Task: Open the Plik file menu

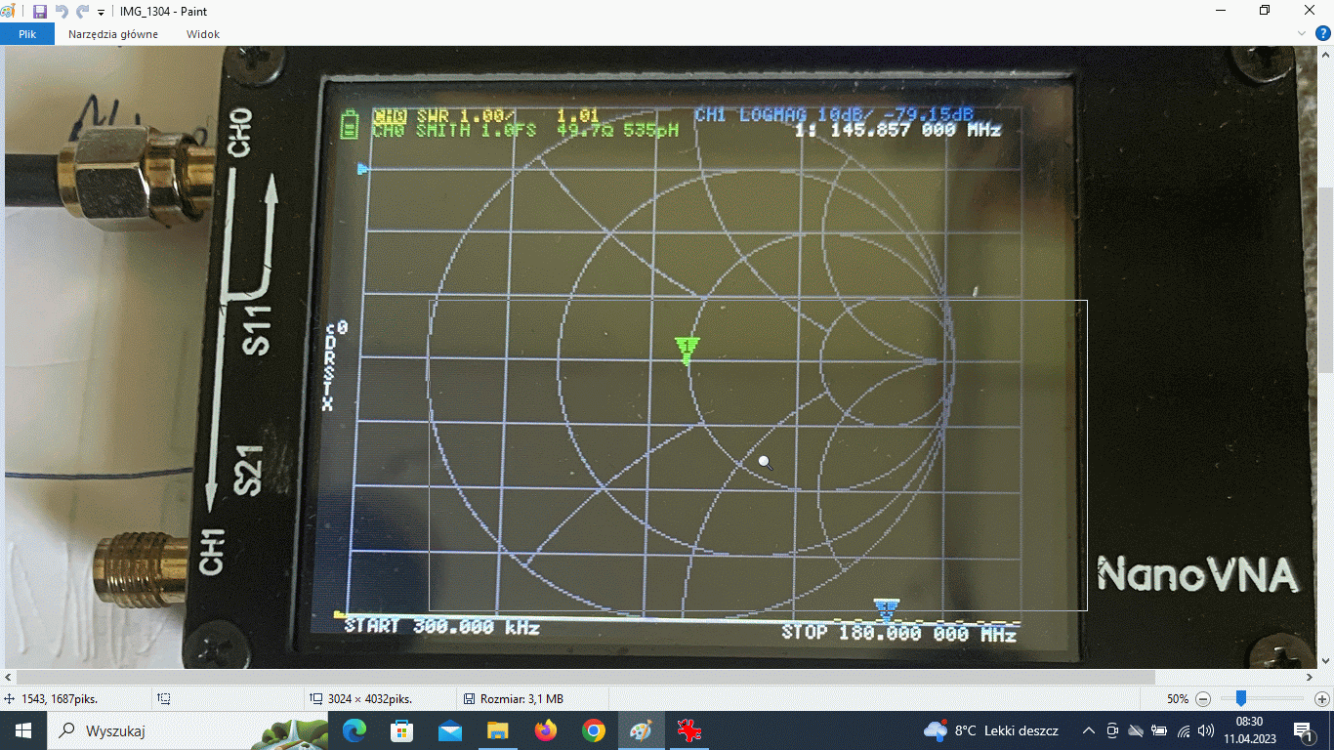Action: pyautogui.click(x=27, y=34)
